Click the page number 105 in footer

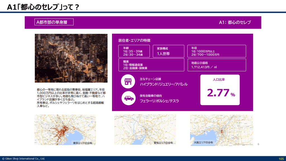click(281, 159)
